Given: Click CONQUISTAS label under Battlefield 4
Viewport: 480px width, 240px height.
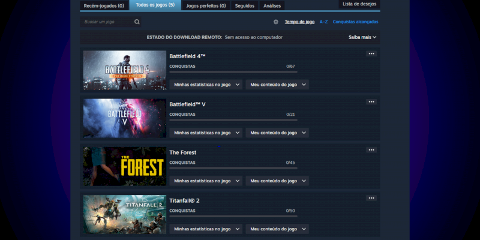Looking at the screenshot, I should point(182,67).
